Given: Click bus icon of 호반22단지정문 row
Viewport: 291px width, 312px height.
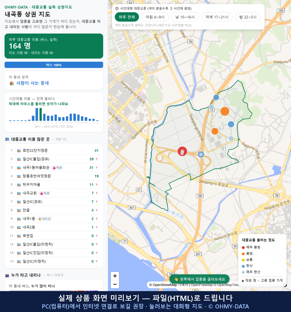Looking at the screenshot, I should click(x=19, y=151).
